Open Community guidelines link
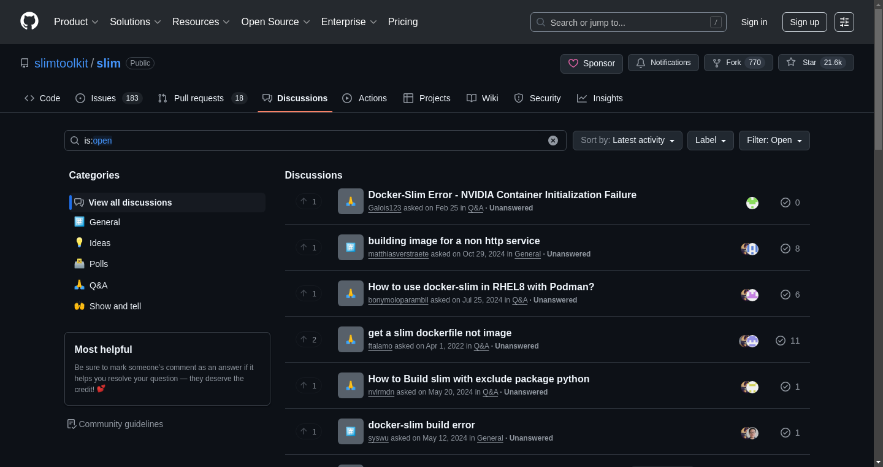This screenshot has height=467, width=883. tap(115, 424)
